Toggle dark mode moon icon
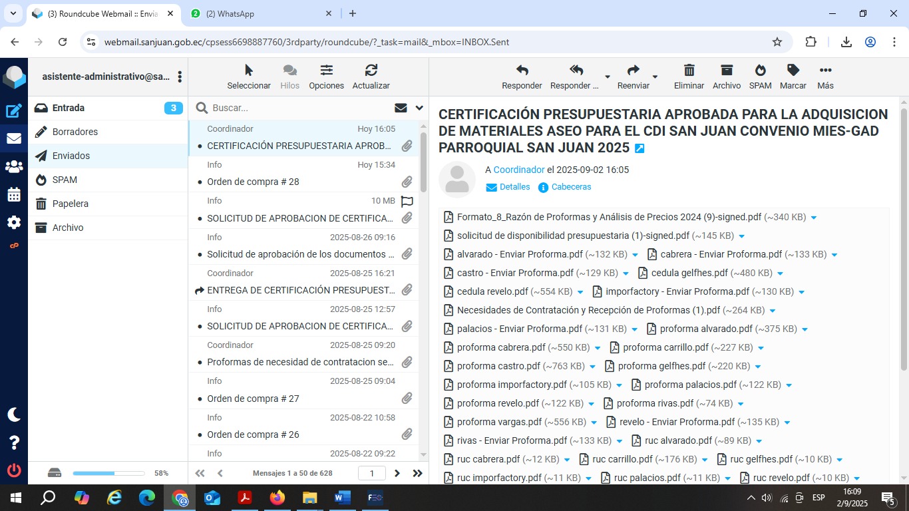This screenshot has height=511, width=909. coord(14,415)
